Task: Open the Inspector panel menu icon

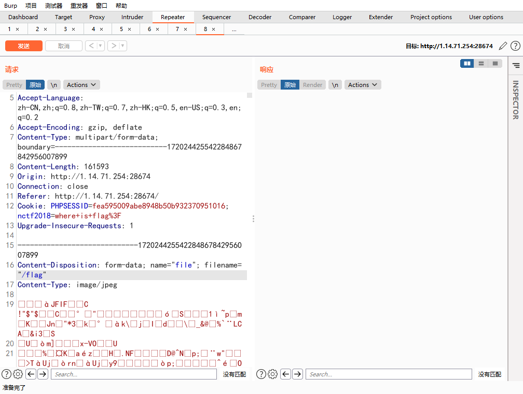Action: click(x=516, y=65)
